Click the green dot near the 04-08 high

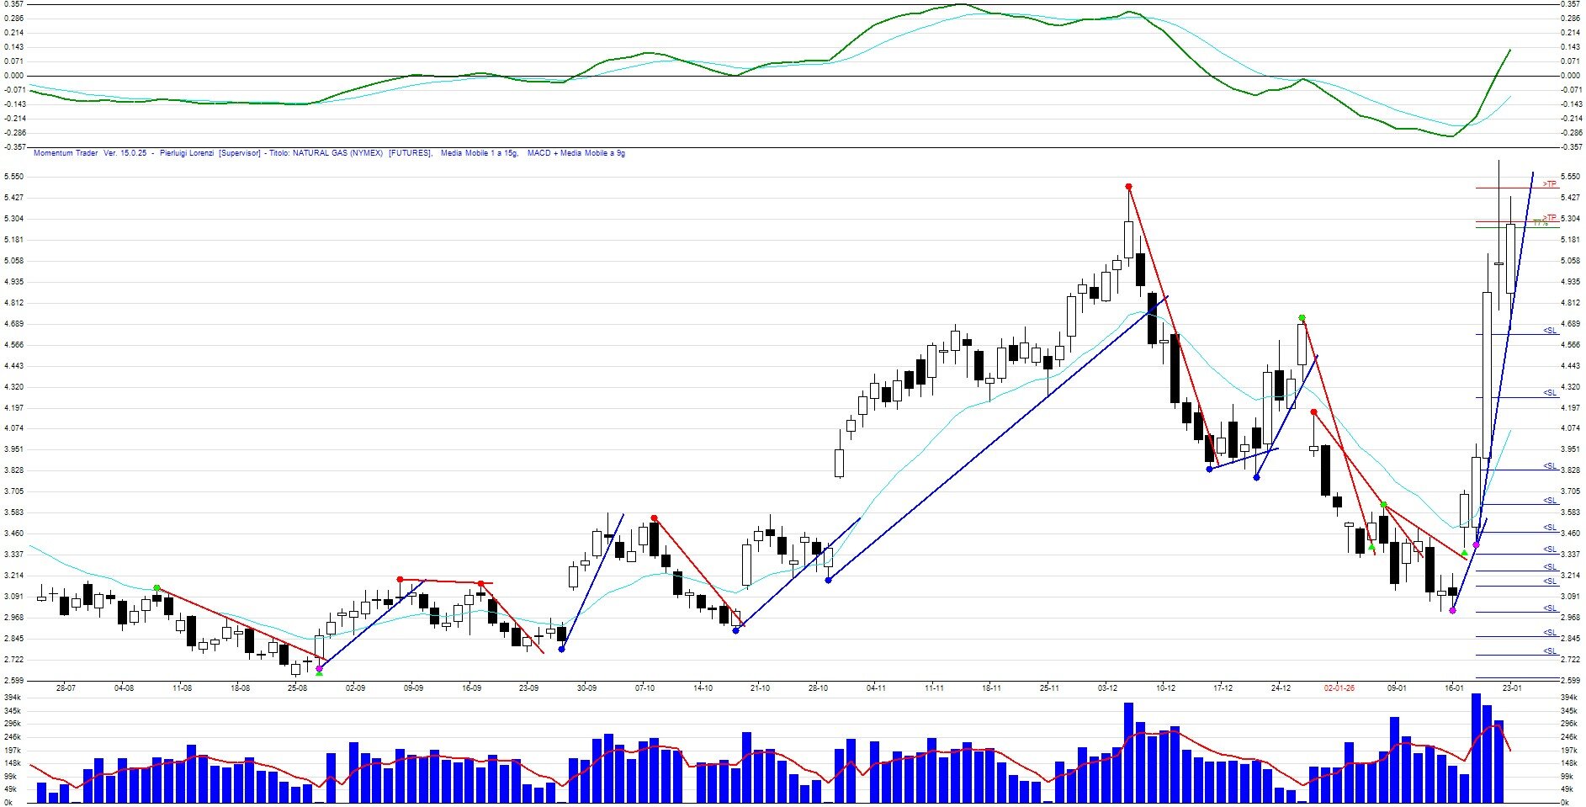click(157, 588)
